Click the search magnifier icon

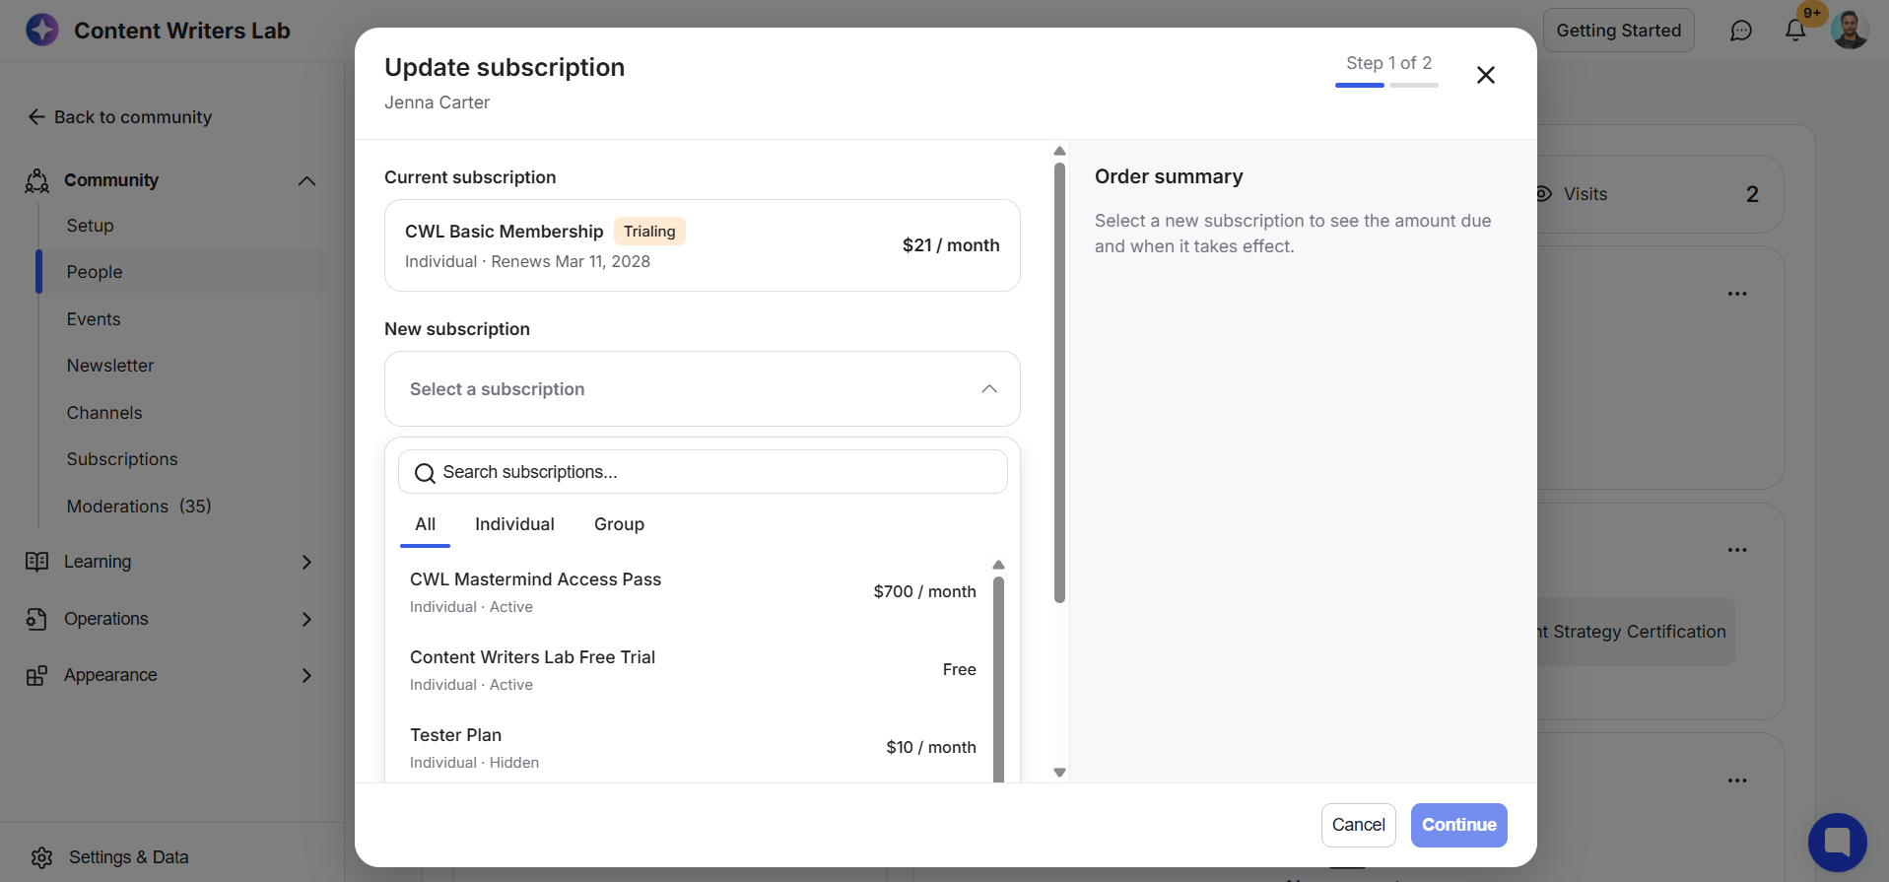click(x=425, y=473)
